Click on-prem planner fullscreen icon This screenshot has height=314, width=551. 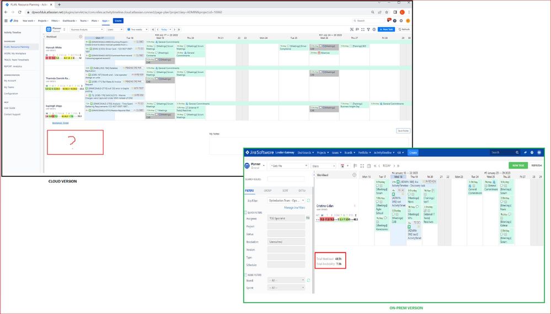coord(362,166)
